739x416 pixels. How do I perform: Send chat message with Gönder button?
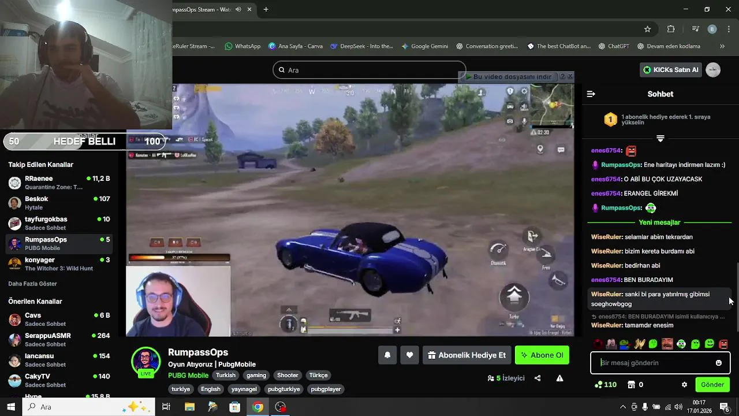(x=712, y=384)
